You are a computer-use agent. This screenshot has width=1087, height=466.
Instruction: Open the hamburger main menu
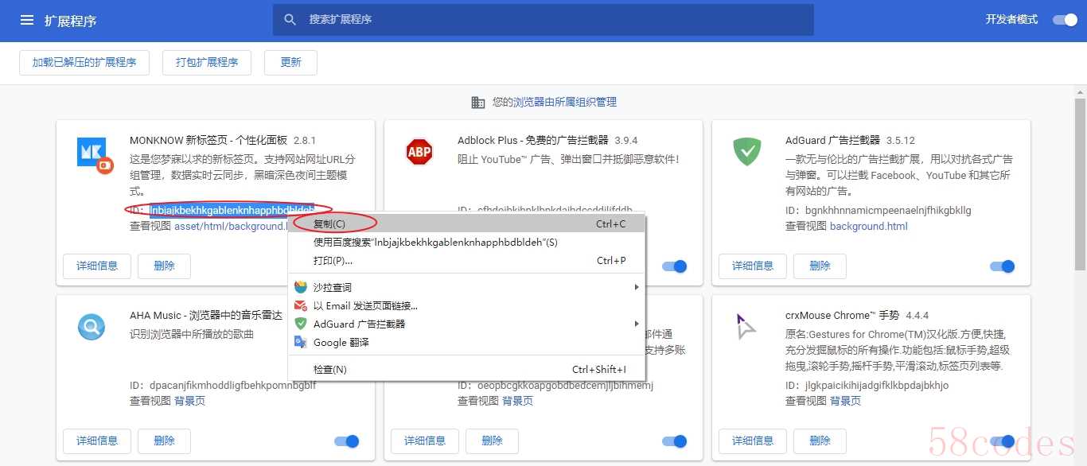27,20
